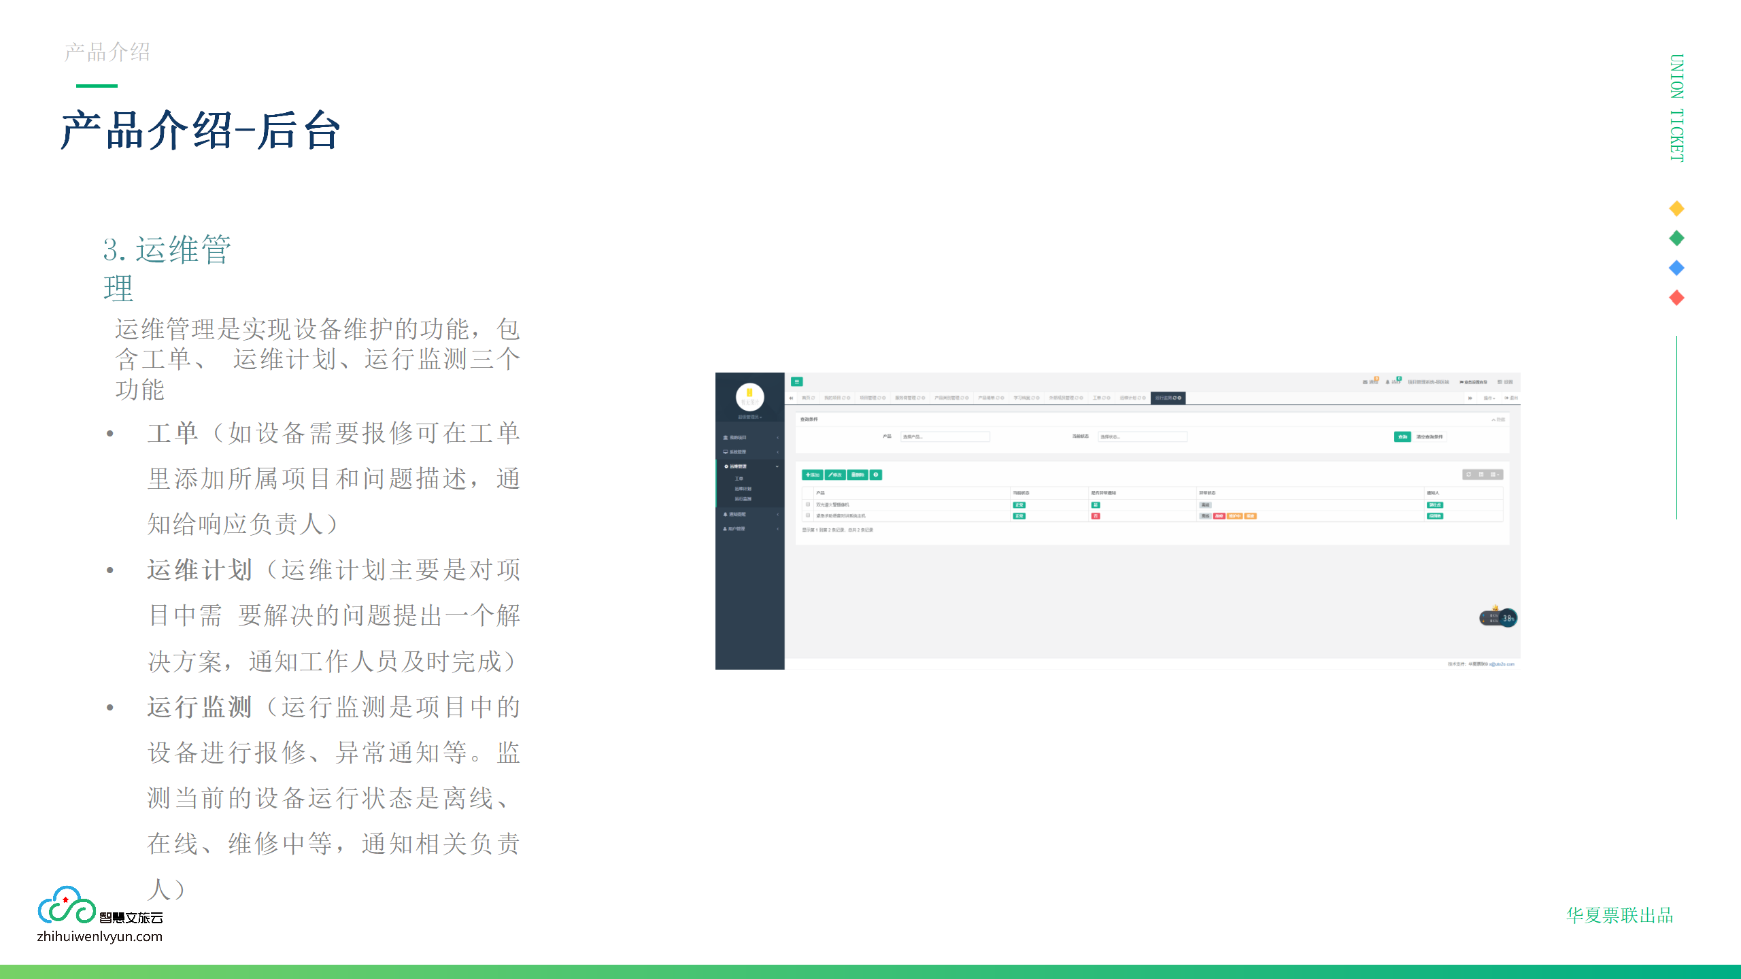Click the floating 38 speed widget

click(1499, 617)
